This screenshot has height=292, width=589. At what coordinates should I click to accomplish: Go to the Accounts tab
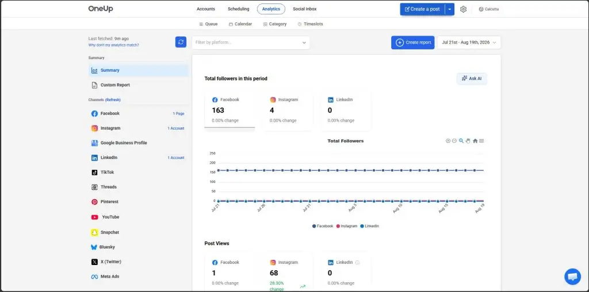coord(206,9)
